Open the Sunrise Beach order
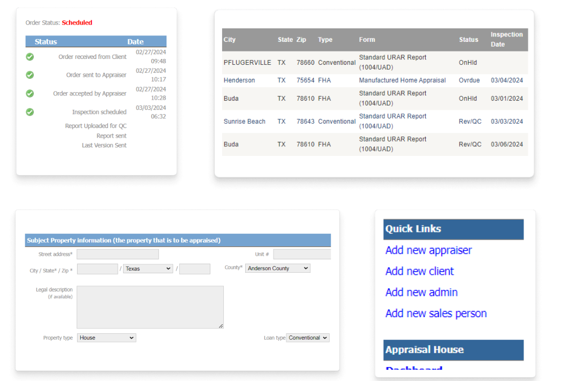This screenshot has height=381, width=561. point(244,122)
